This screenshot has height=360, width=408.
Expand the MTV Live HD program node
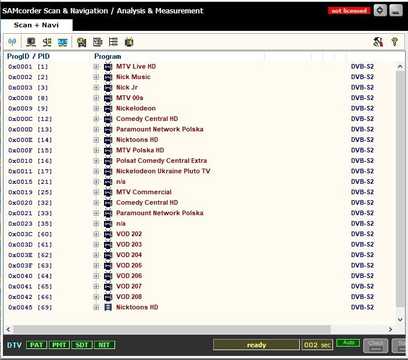pyautogui.click(x=96, y=67)
